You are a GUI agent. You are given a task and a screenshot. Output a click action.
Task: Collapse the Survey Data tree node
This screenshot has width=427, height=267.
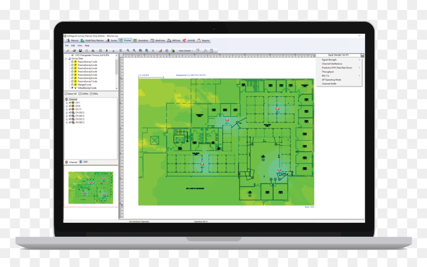[x=66, y=59]
